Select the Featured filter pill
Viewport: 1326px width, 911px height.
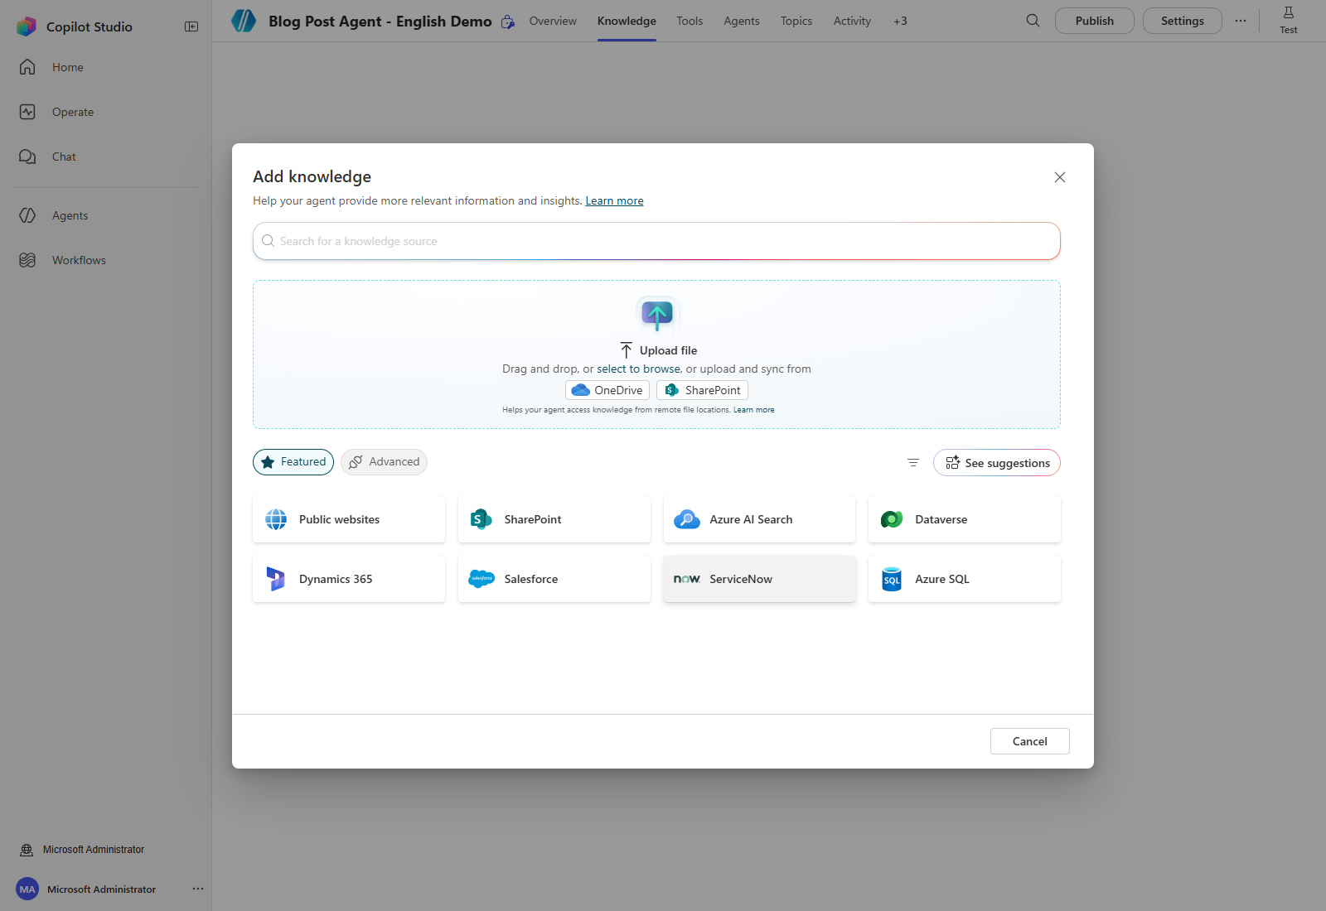click(293, 462)
